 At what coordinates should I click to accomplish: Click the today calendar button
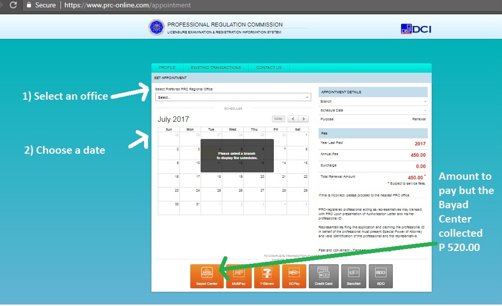click(x=278, y=119)
